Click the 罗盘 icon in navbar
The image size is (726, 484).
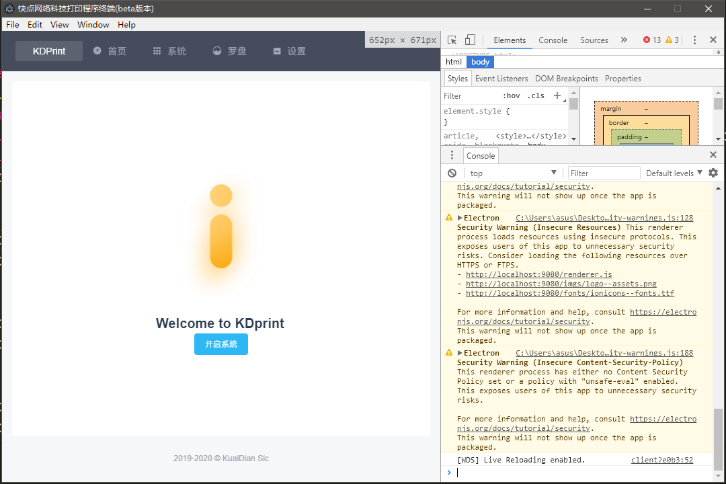(216, 51)
